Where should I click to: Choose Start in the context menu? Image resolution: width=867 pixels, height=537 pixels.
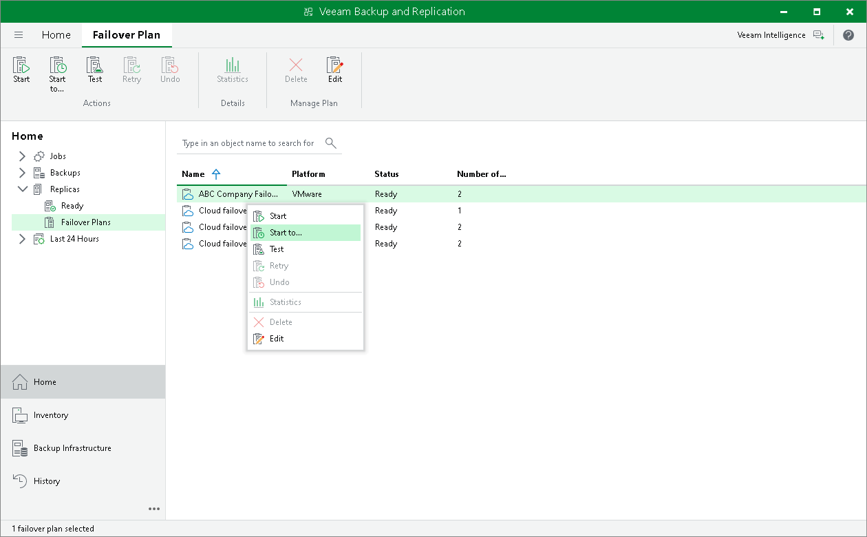305,216
